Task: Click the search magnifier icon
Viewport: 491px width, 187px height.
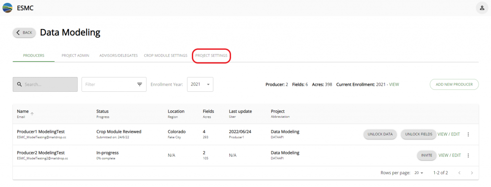Action: [19, 84]
